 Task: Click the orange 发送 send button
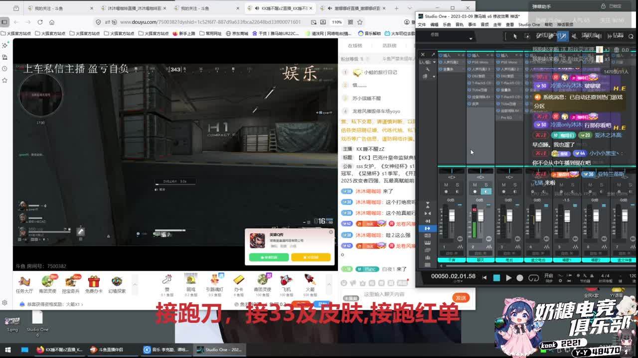point(461,297)
